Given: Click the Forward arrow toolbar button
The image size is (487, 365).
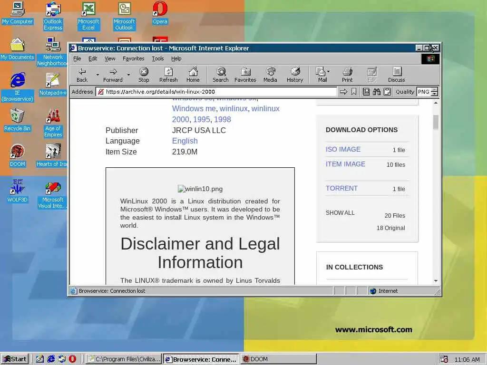Looking at the screenshot, I should point(113,75).
